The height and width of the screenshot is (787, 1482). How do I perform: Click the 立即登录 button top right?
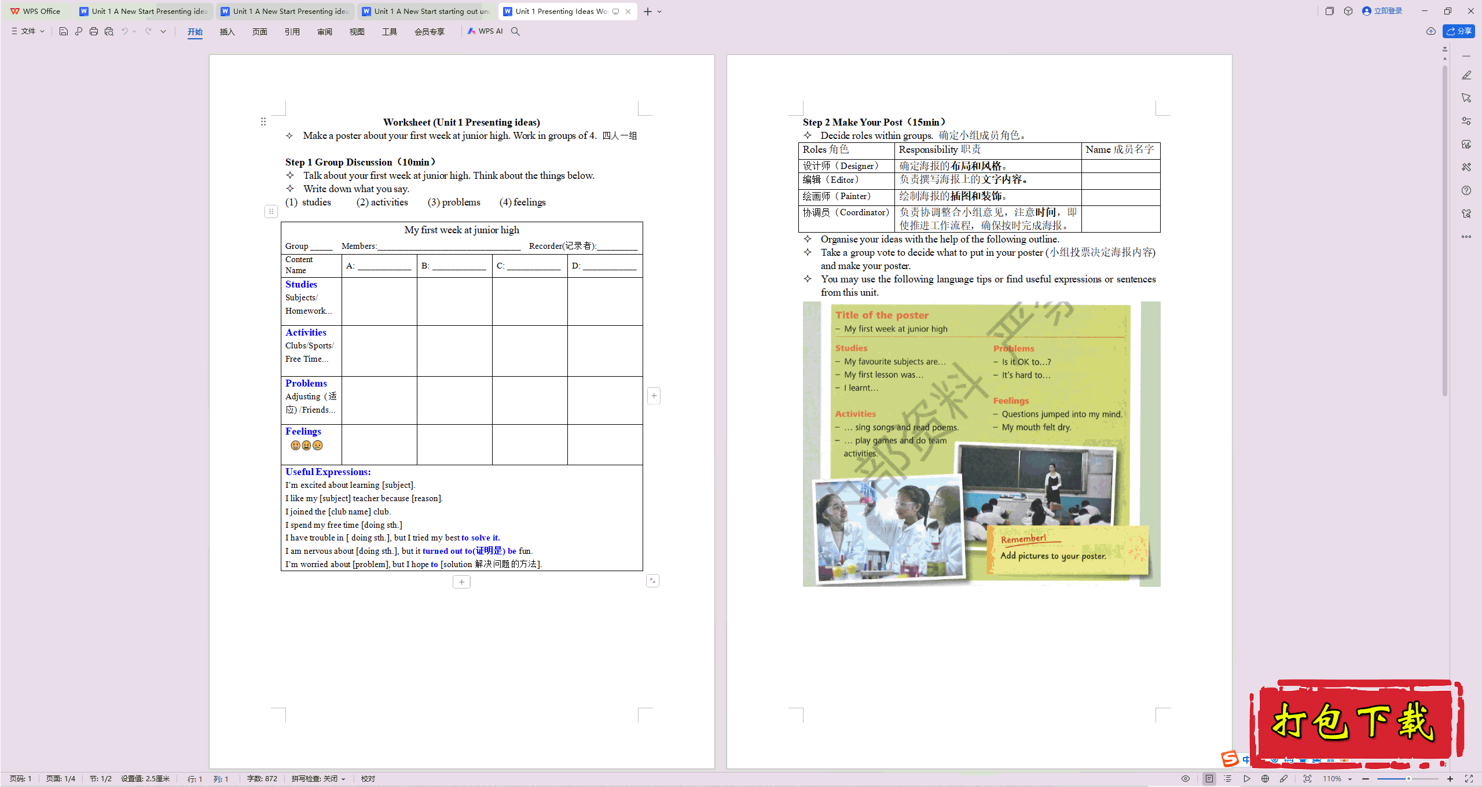point(1383,11)
